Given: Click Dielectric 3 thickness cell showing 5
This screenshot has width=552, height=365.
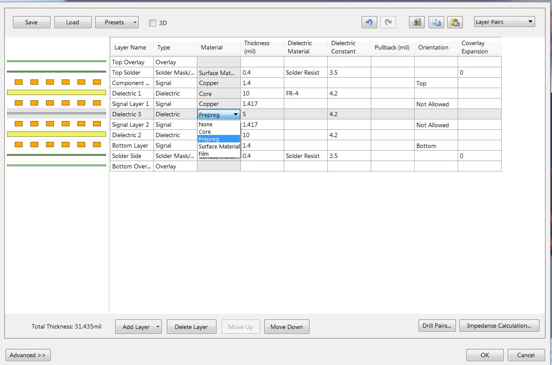Looking at the screenshot, I should [x=262, y=114].
